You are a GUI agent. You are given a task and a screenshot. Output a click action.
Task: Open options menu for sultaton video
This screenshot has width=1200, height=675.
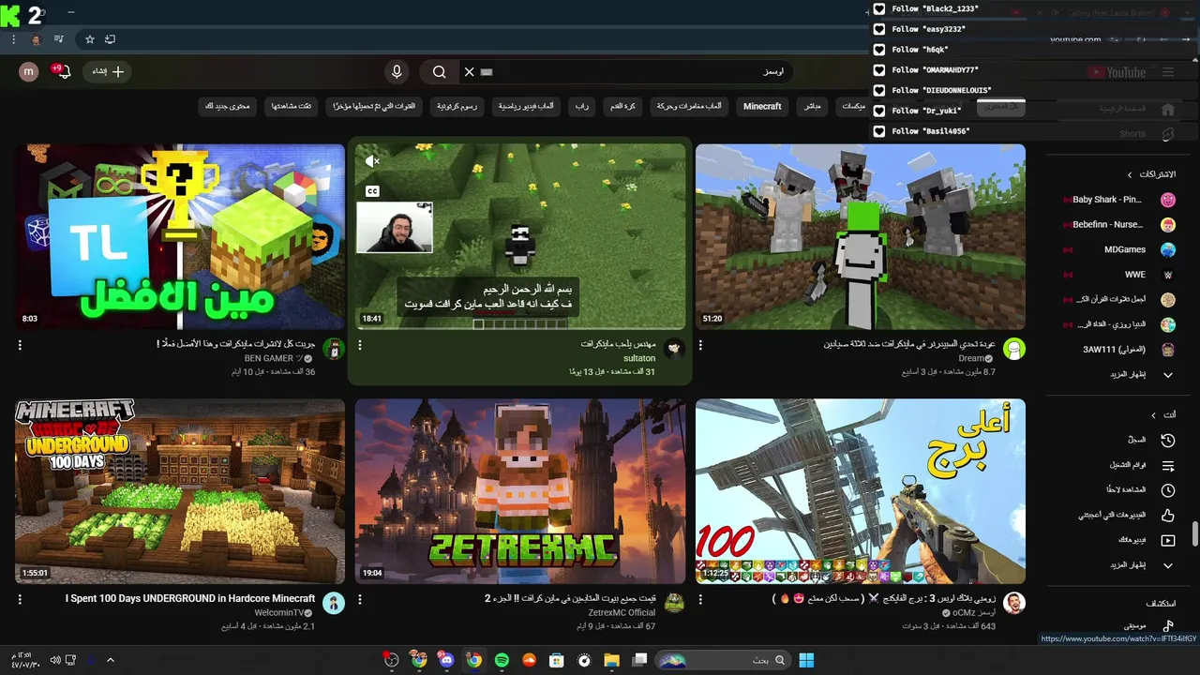pyautogui.click(x=360, y=345)
